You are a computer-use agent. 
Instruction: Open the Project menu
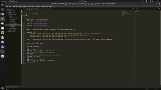pyautogui.click(x=37, y=6)
